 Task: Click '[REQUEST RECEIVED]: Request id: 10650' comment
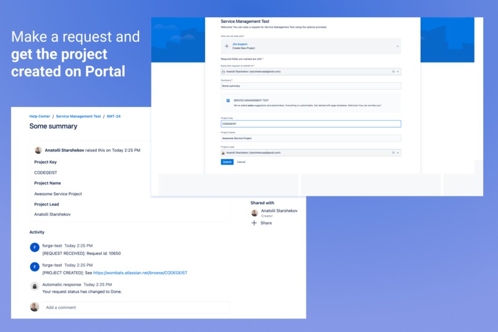[82, 253]
